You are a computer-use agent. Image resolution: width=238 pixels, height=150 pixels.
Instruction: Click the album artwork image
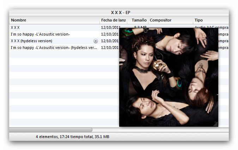(x=169, y=77)
